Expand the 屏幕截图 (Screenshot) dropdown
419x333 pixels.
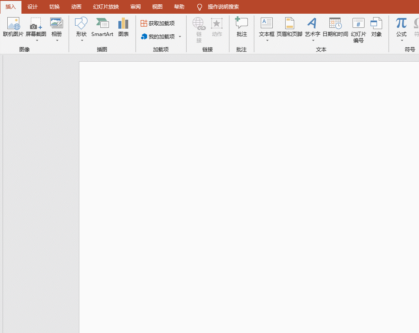(36, 40)
